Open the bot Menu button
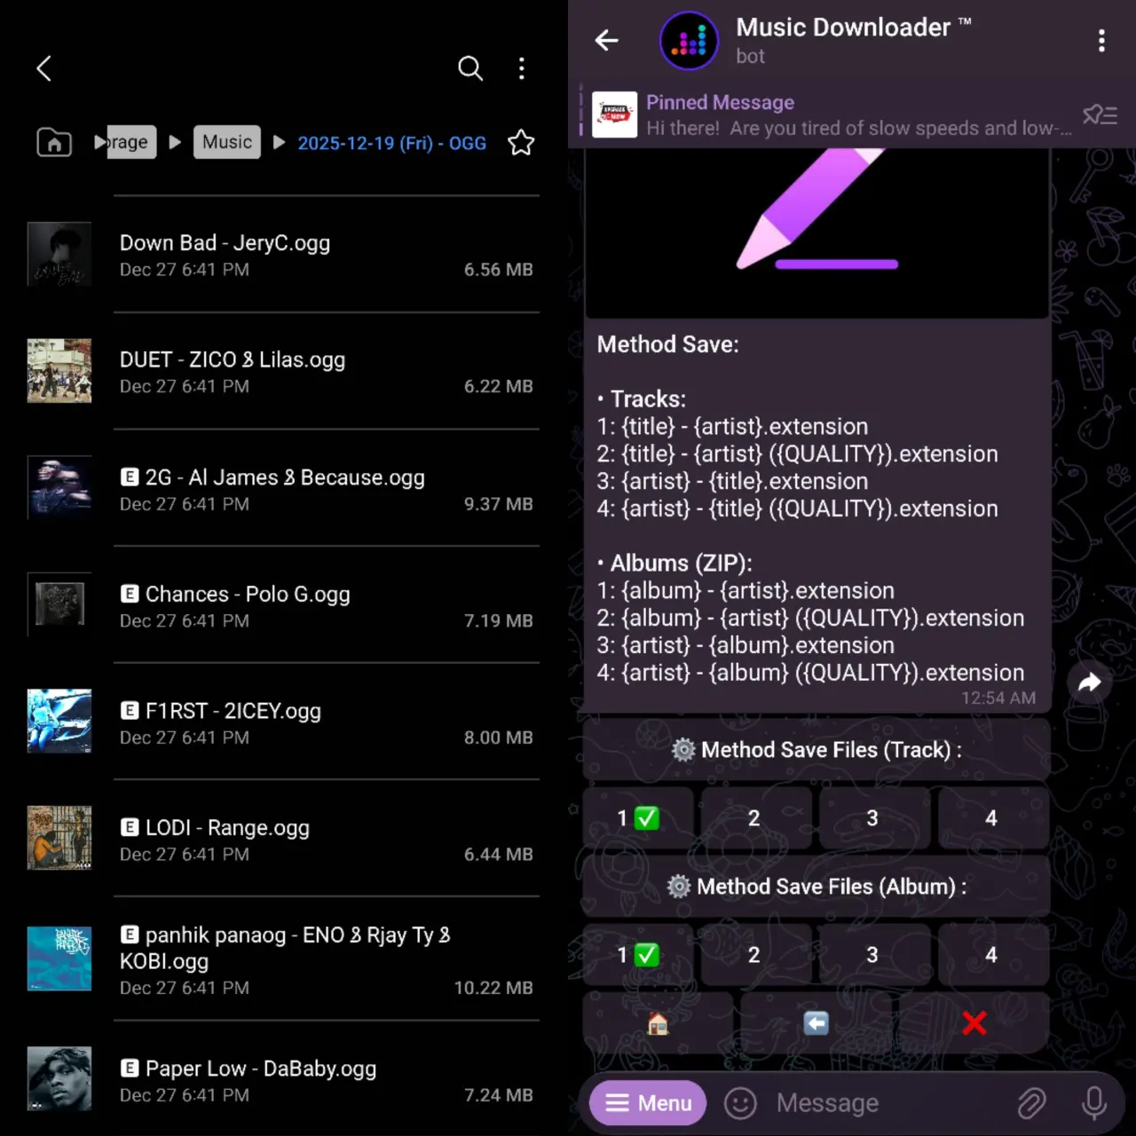Screen dimensions: 1136x1136 pyautogui.click(x=648, y=1103)
